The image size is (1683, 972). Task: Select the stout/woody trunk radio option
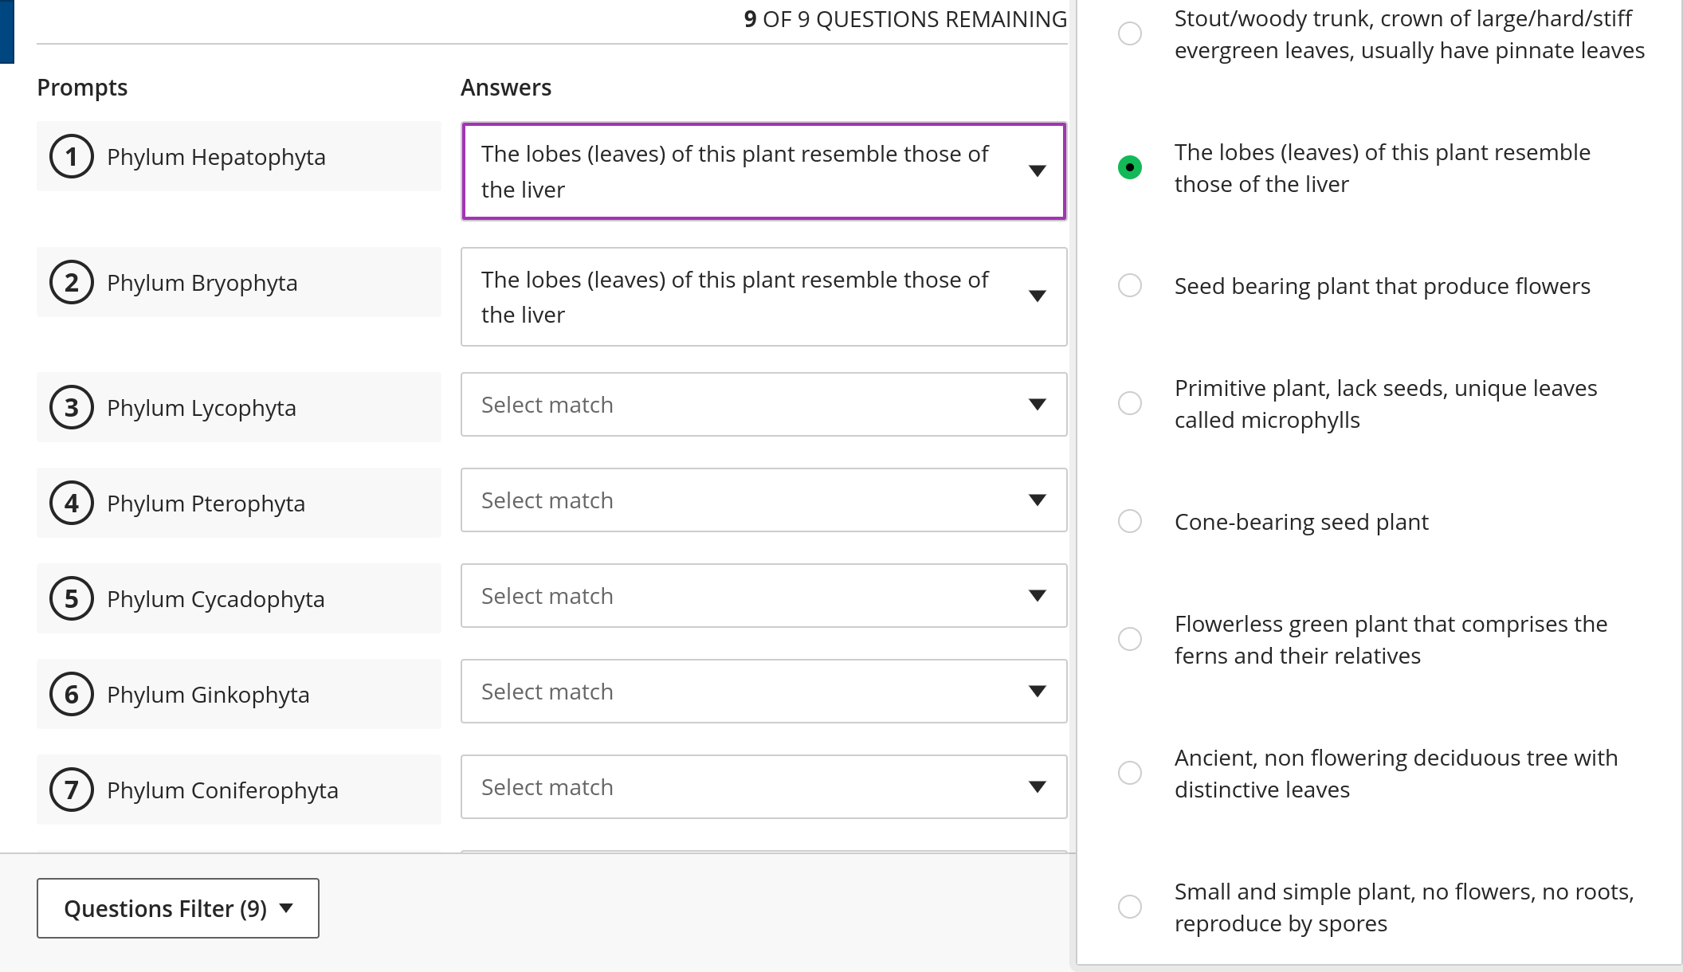tap(1130, 33)
